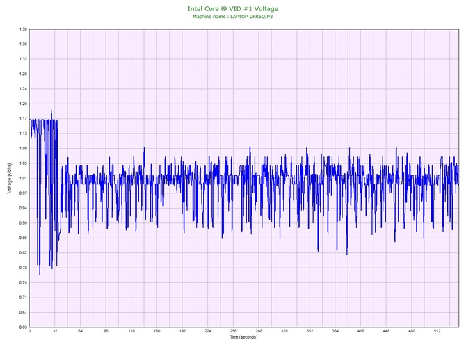Viewport: 466px width, 349px height.
Task: Click the 0 tick on time axis
Action: 29,331
